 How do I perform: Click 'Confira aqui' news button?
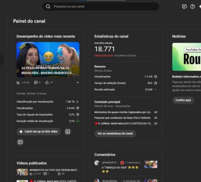183,100
